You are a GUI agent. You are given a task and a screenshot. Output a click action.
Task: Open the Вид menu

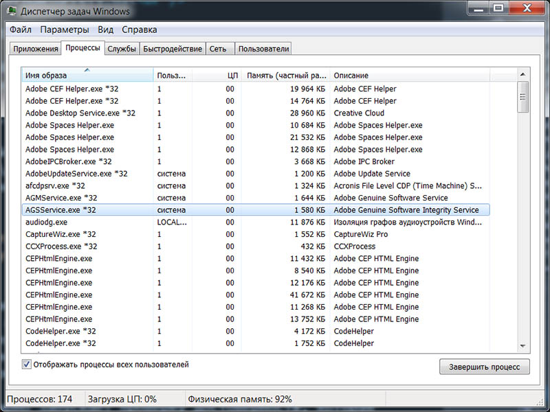tap(106, 30)
